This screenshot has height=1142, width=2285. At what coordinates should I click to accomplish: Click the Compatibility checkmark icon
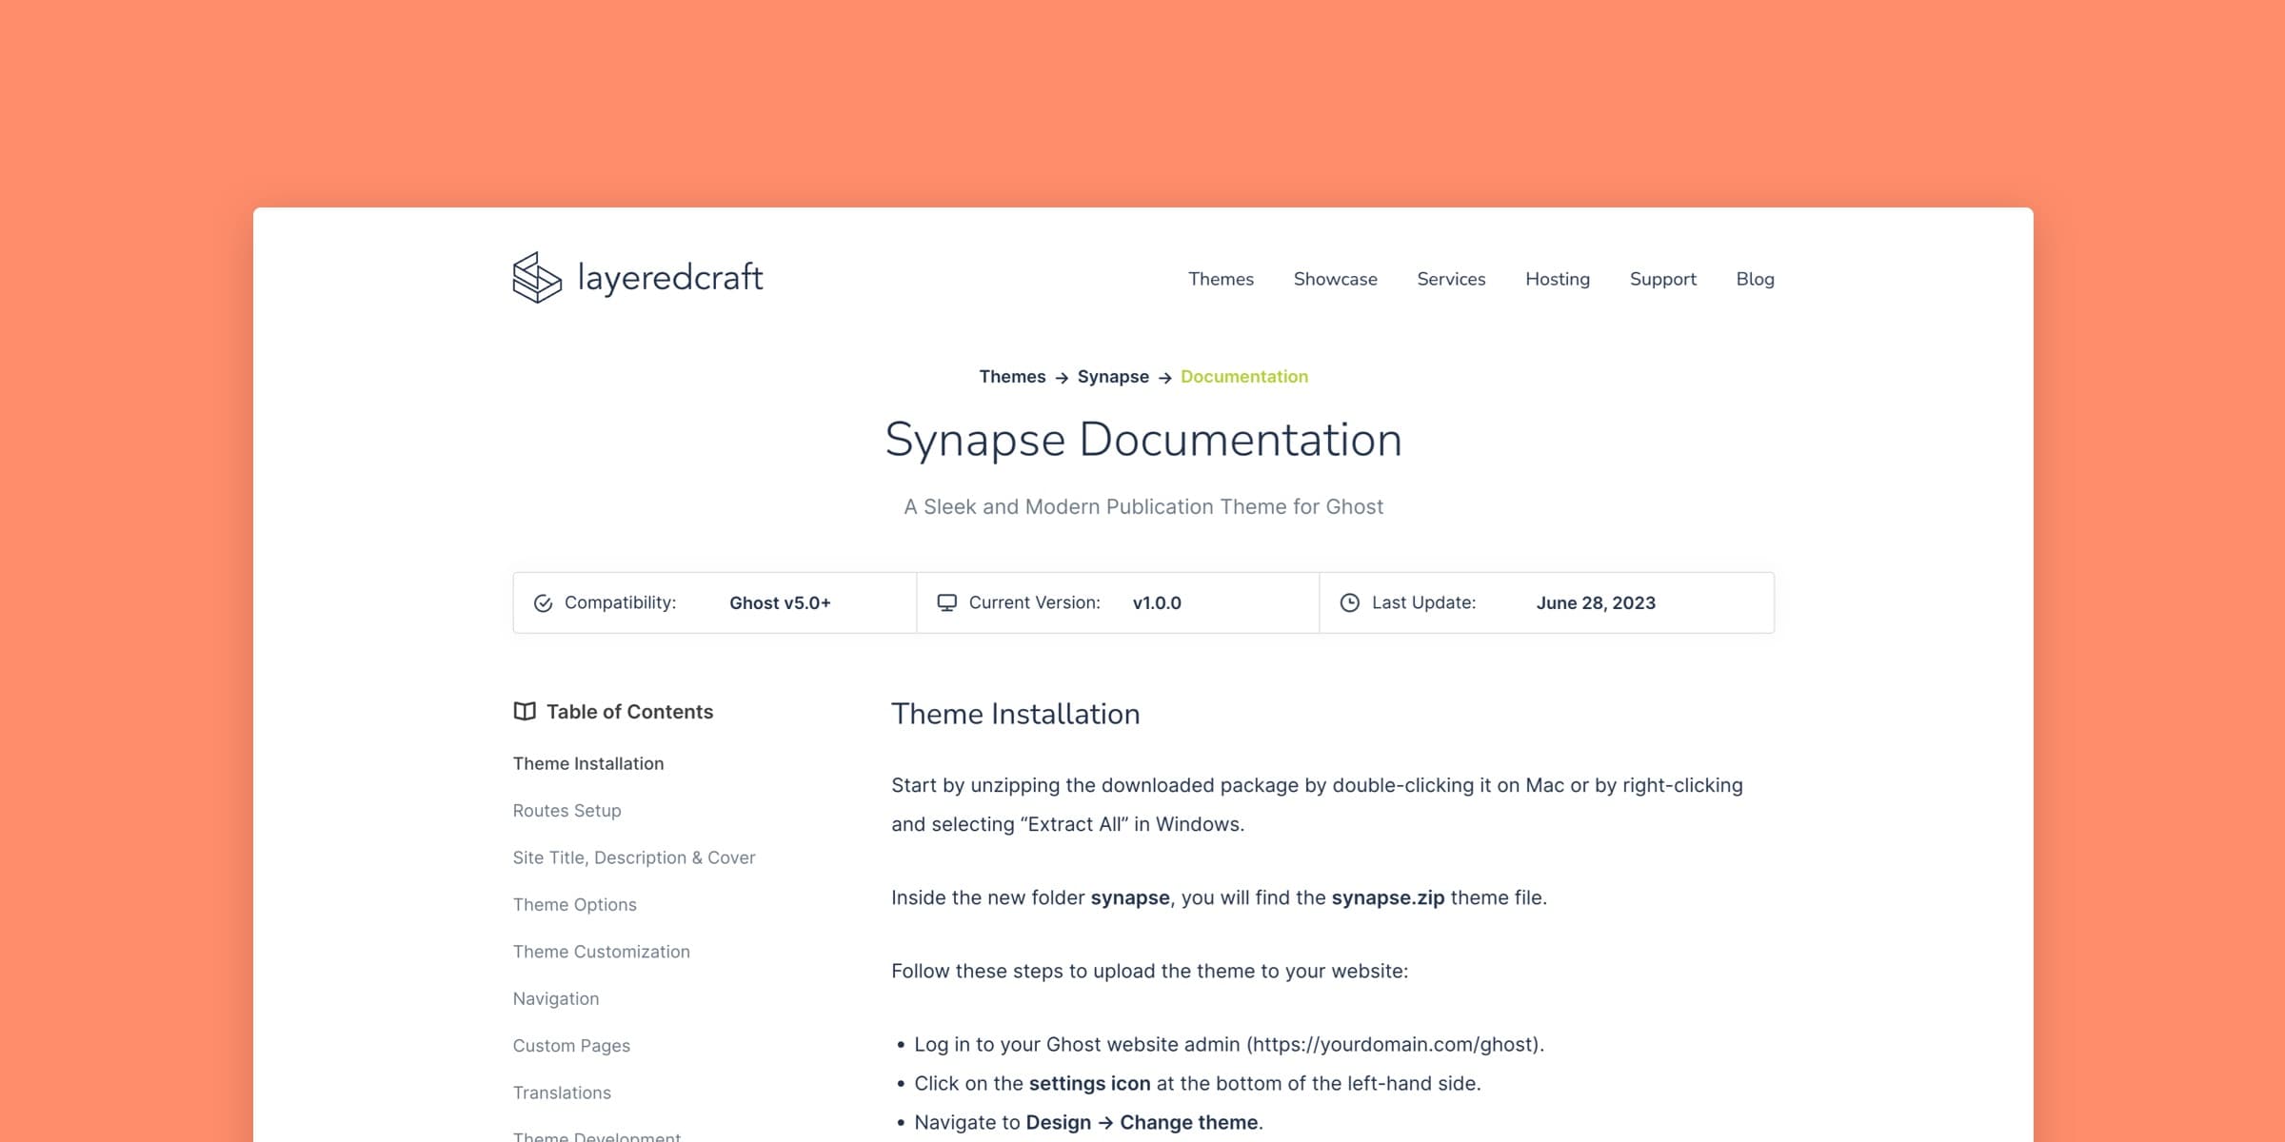point(543,603)
